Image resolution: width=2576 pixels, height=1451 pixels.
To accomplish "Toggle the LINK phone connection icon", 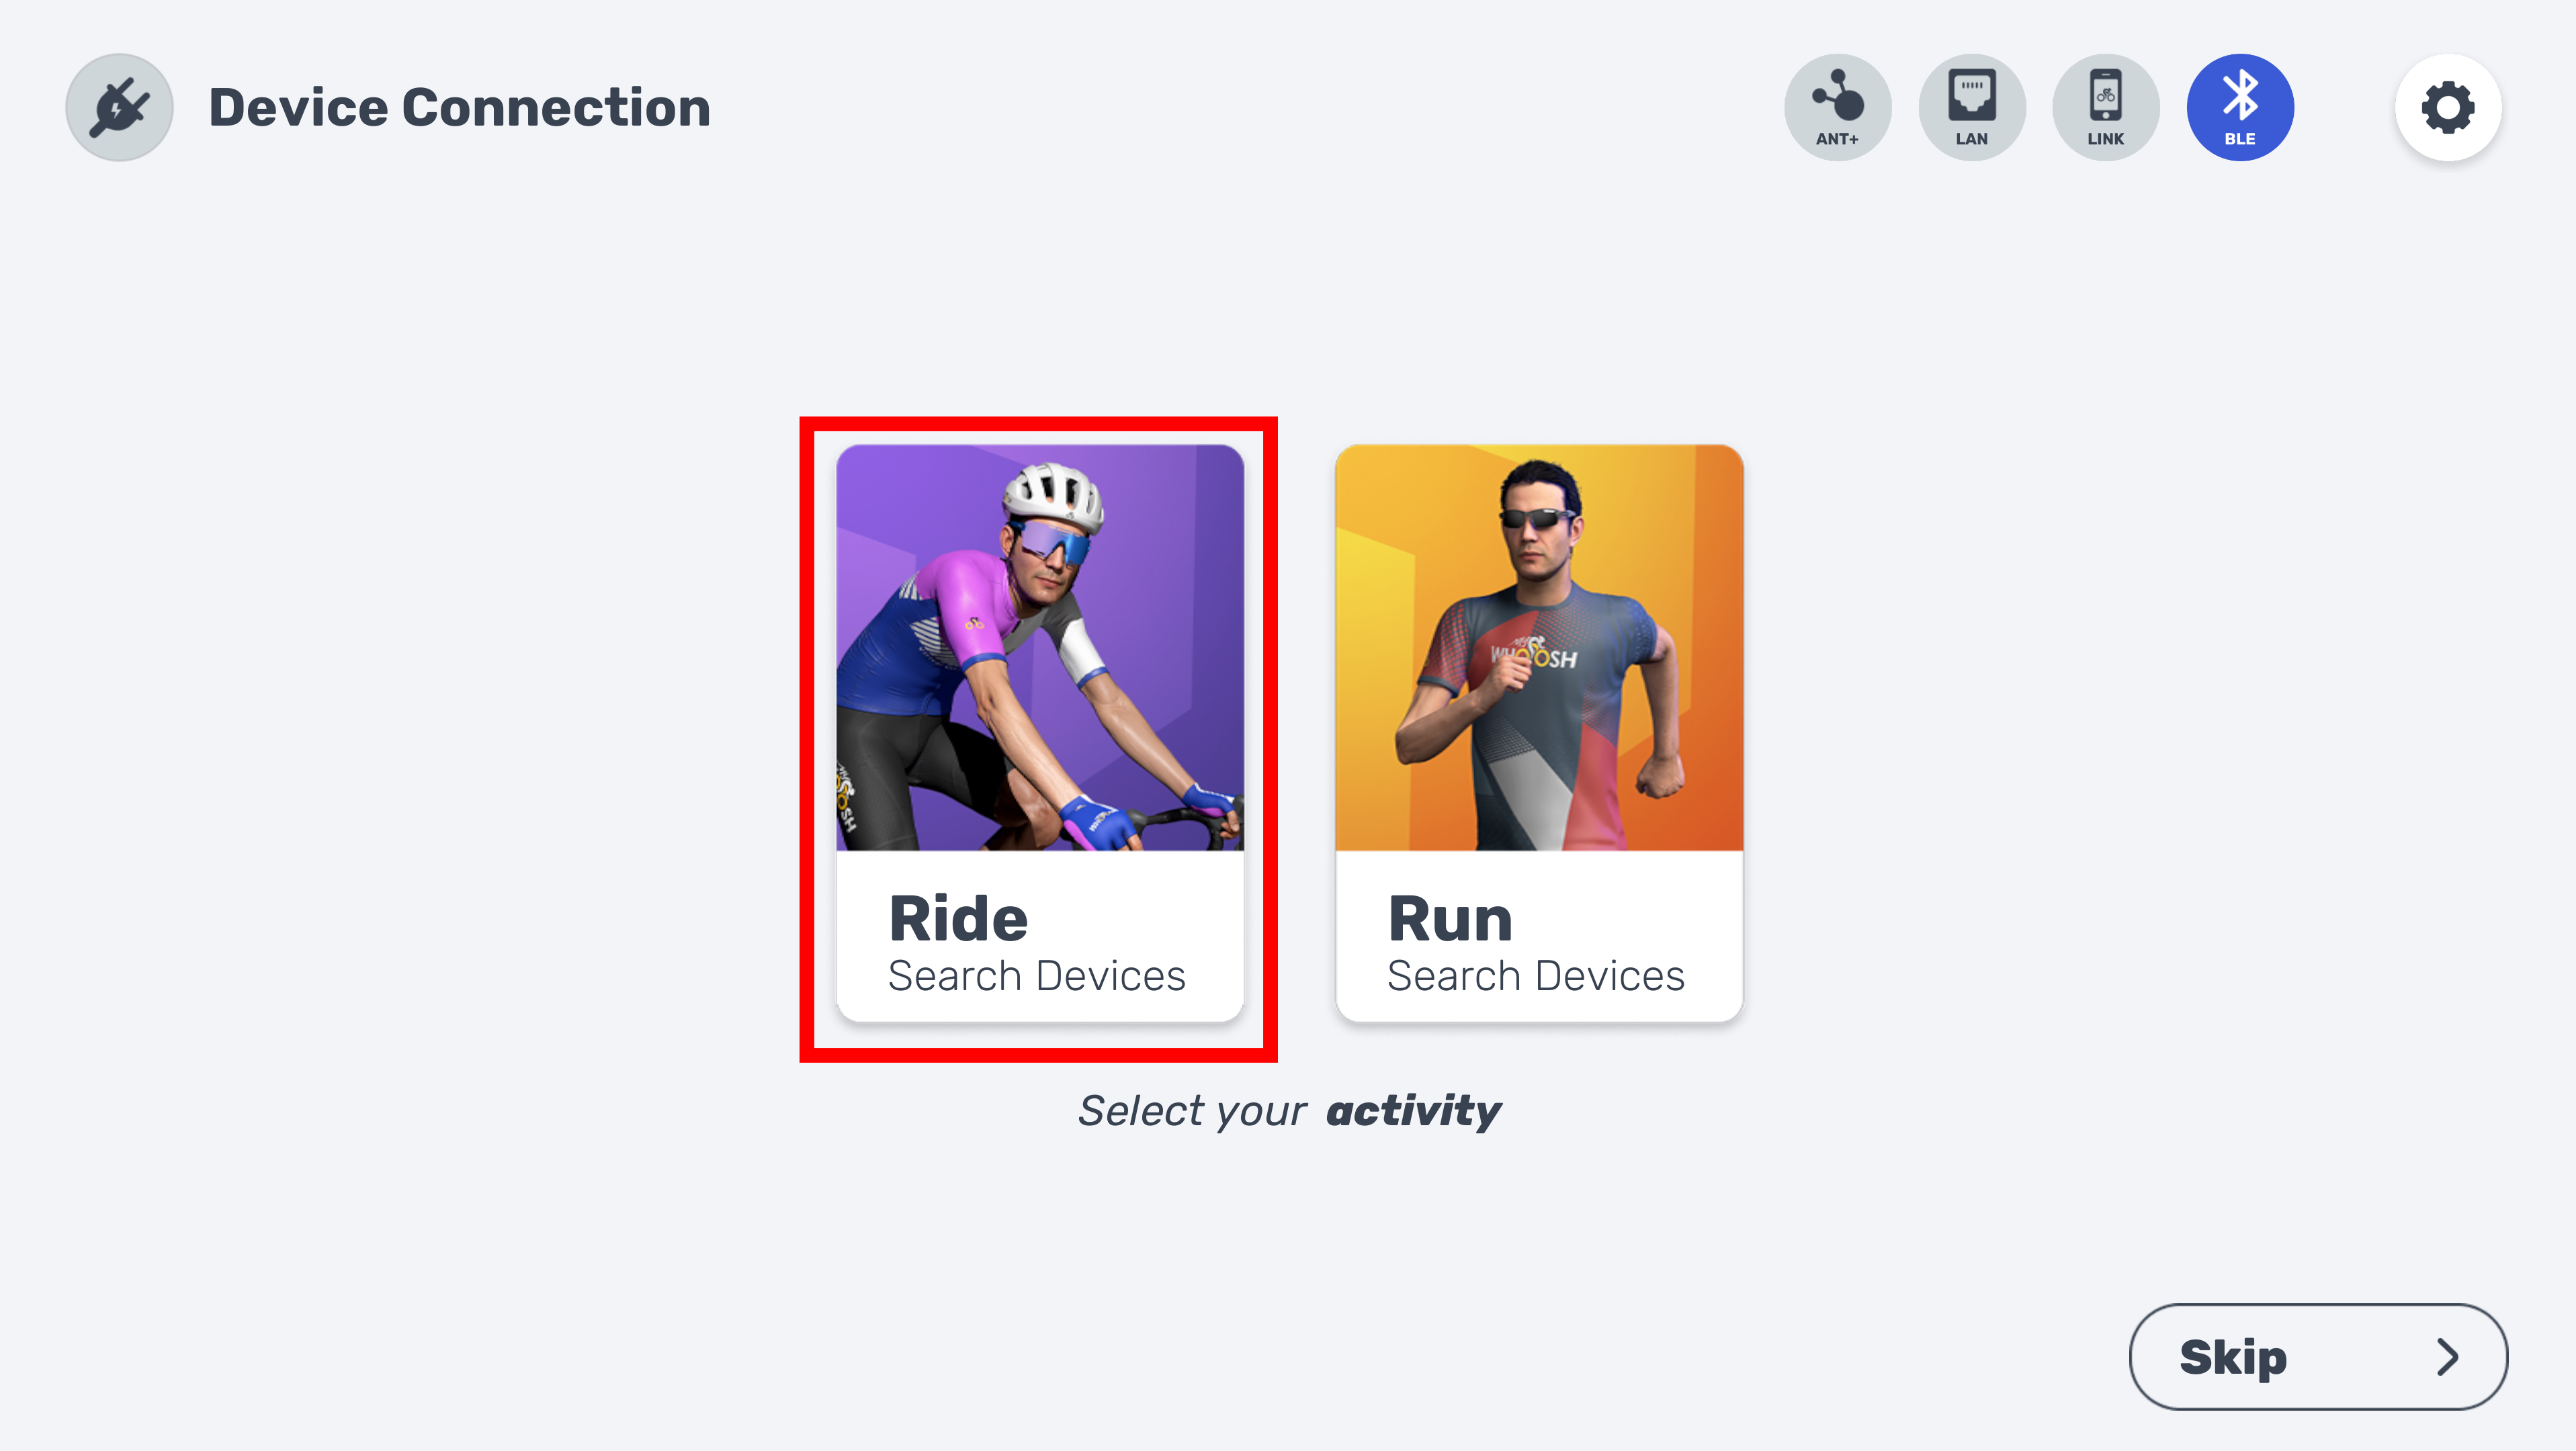I will pyautogui.click(x=2105, y=106).
